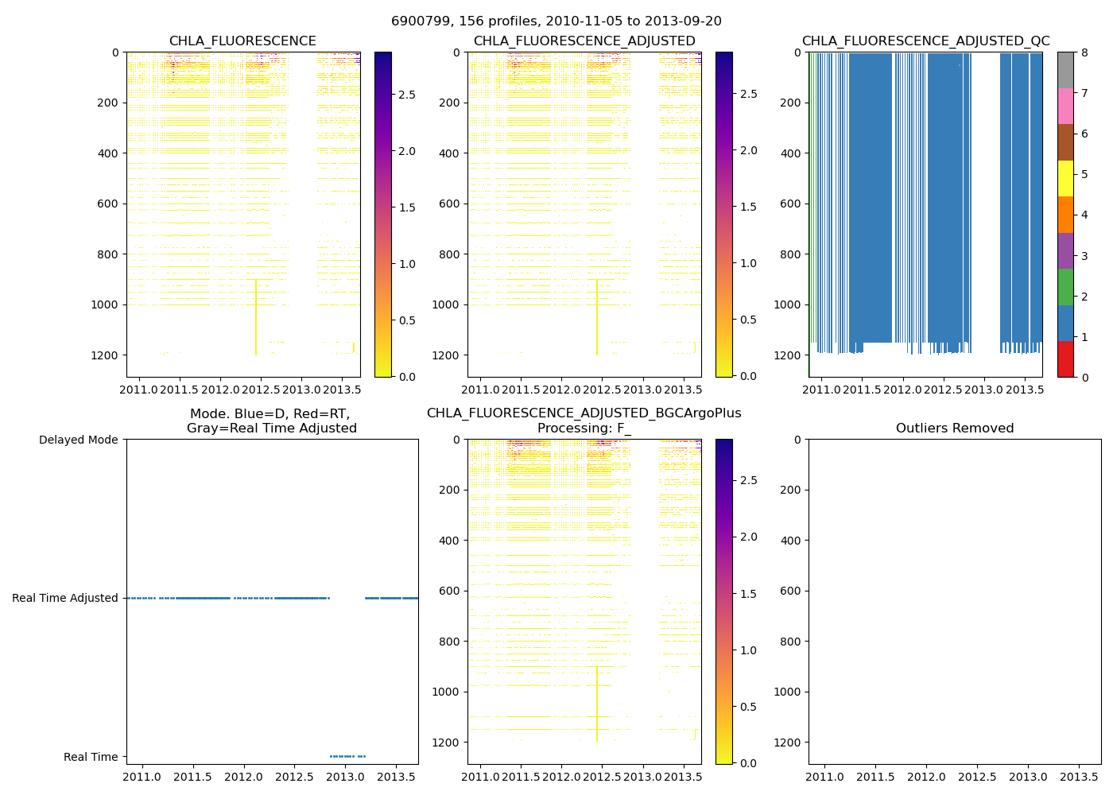The width and height of the screenshot is (1113, 795).
Task: Pick the green swatch in the QC colorbar
Action: (1065, 287)
